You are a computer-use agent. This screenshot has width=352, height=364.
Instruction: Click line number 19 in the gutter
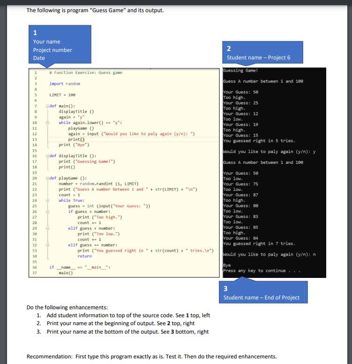(x=34, y=173)
